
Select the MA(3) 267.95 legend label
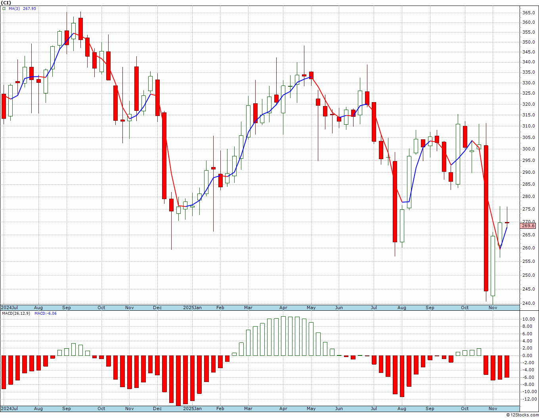click(22, 8)
